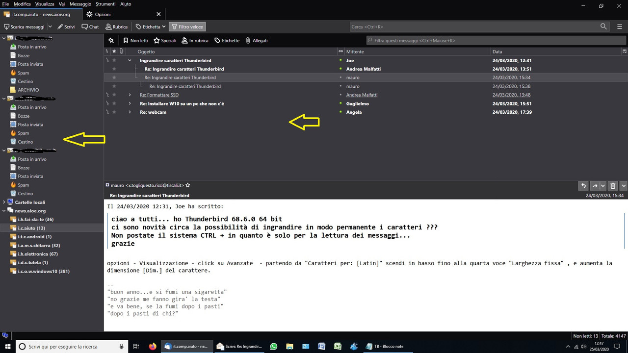The image size is (628, 353).
Task: Expand the Re: webcam thread
Action: coord(130,112)
